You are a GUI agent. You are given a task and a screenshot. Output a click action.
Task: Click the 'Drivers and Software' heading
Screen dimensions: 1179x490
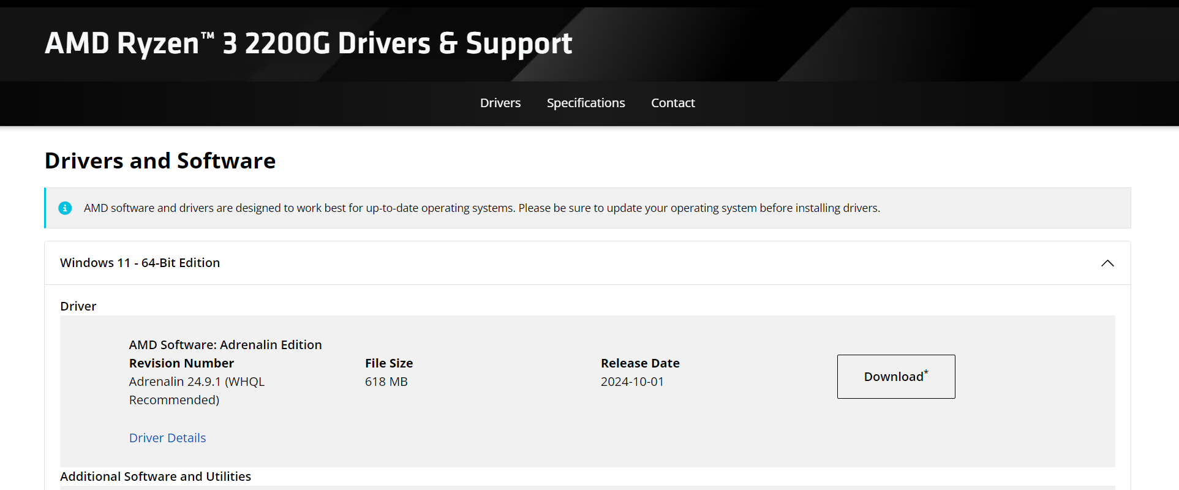(160, 161)
